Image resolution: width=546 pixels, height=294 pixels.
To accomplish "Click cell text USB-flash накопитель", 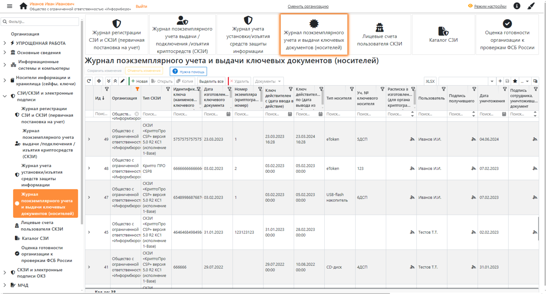I will click(337, 197).
